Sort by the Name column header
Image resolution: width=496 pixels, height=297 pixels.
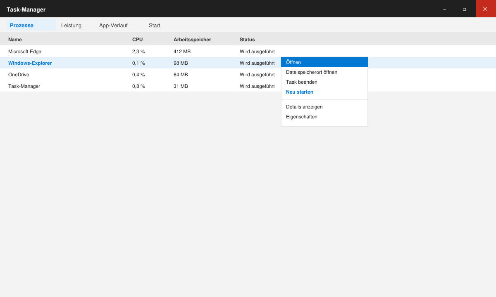(15, 40)
